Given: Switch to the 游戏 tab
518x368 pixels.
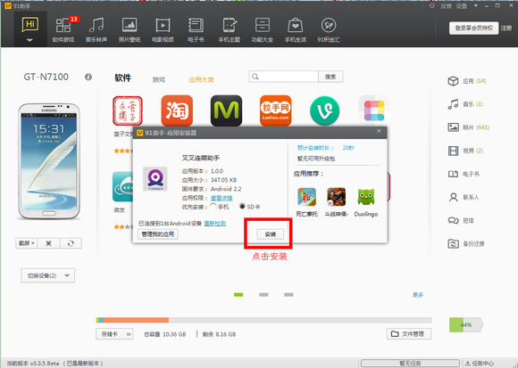Looking at the screenshot, I should coord(159,79).
